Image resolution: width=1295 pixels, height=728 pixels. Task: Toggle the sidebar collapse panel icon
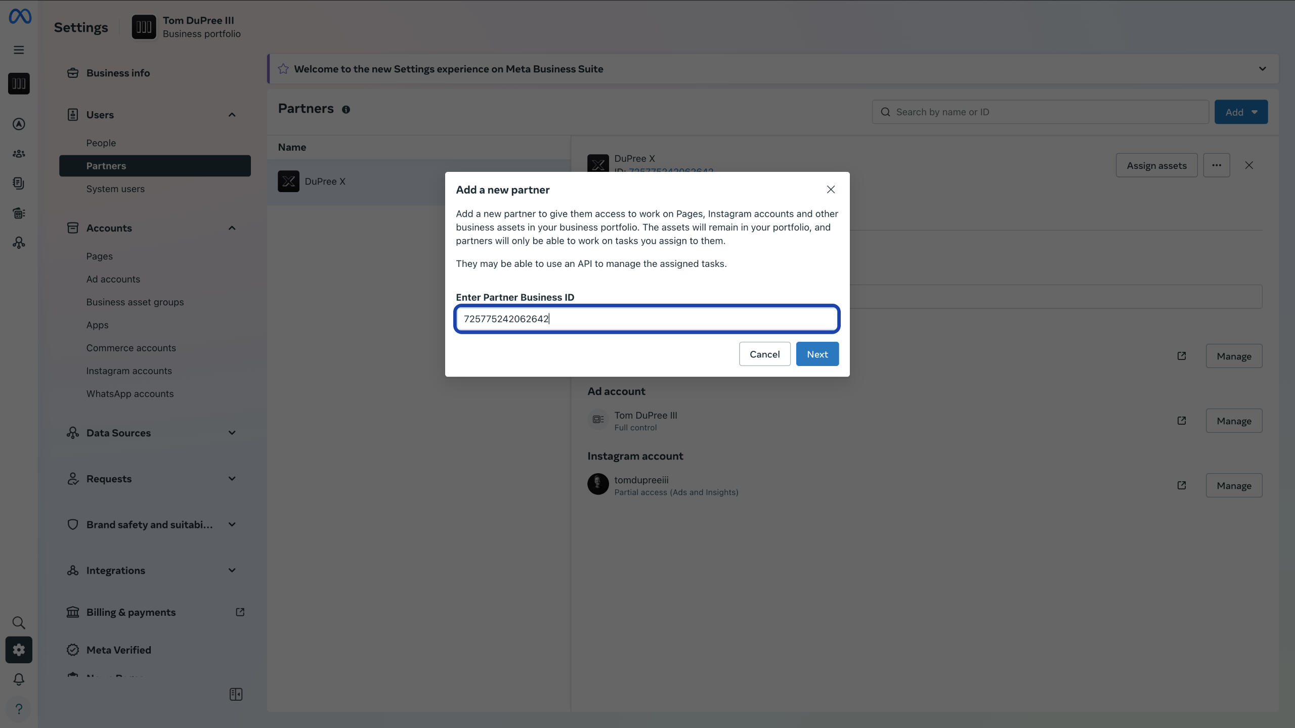(x=236, y=694)
